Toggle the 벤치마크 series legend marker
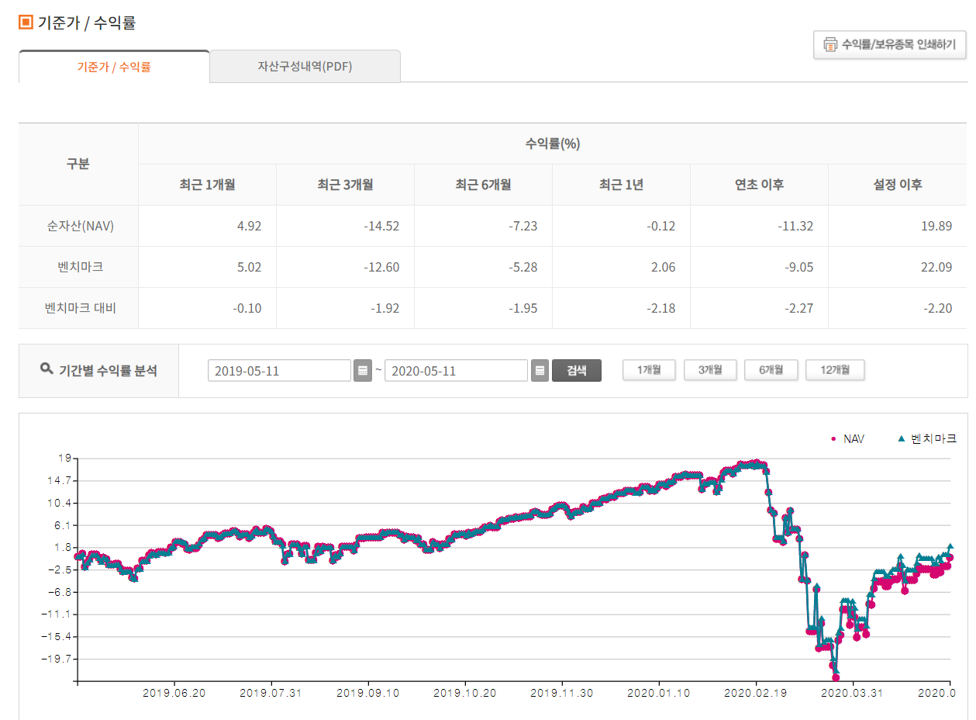Screen dimensions: 976x720 click(x=901, y=438)
